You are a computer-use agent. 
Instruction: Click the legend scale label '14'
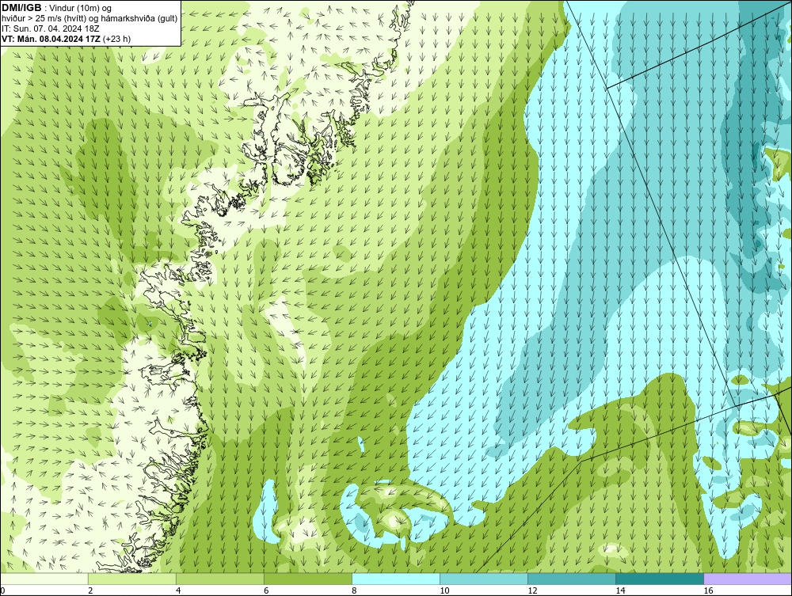point(620,591)
